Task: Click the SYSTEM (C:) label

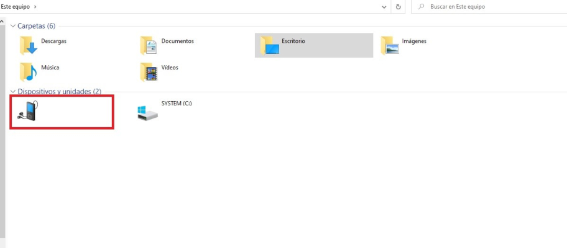Action: click(177, 104)
